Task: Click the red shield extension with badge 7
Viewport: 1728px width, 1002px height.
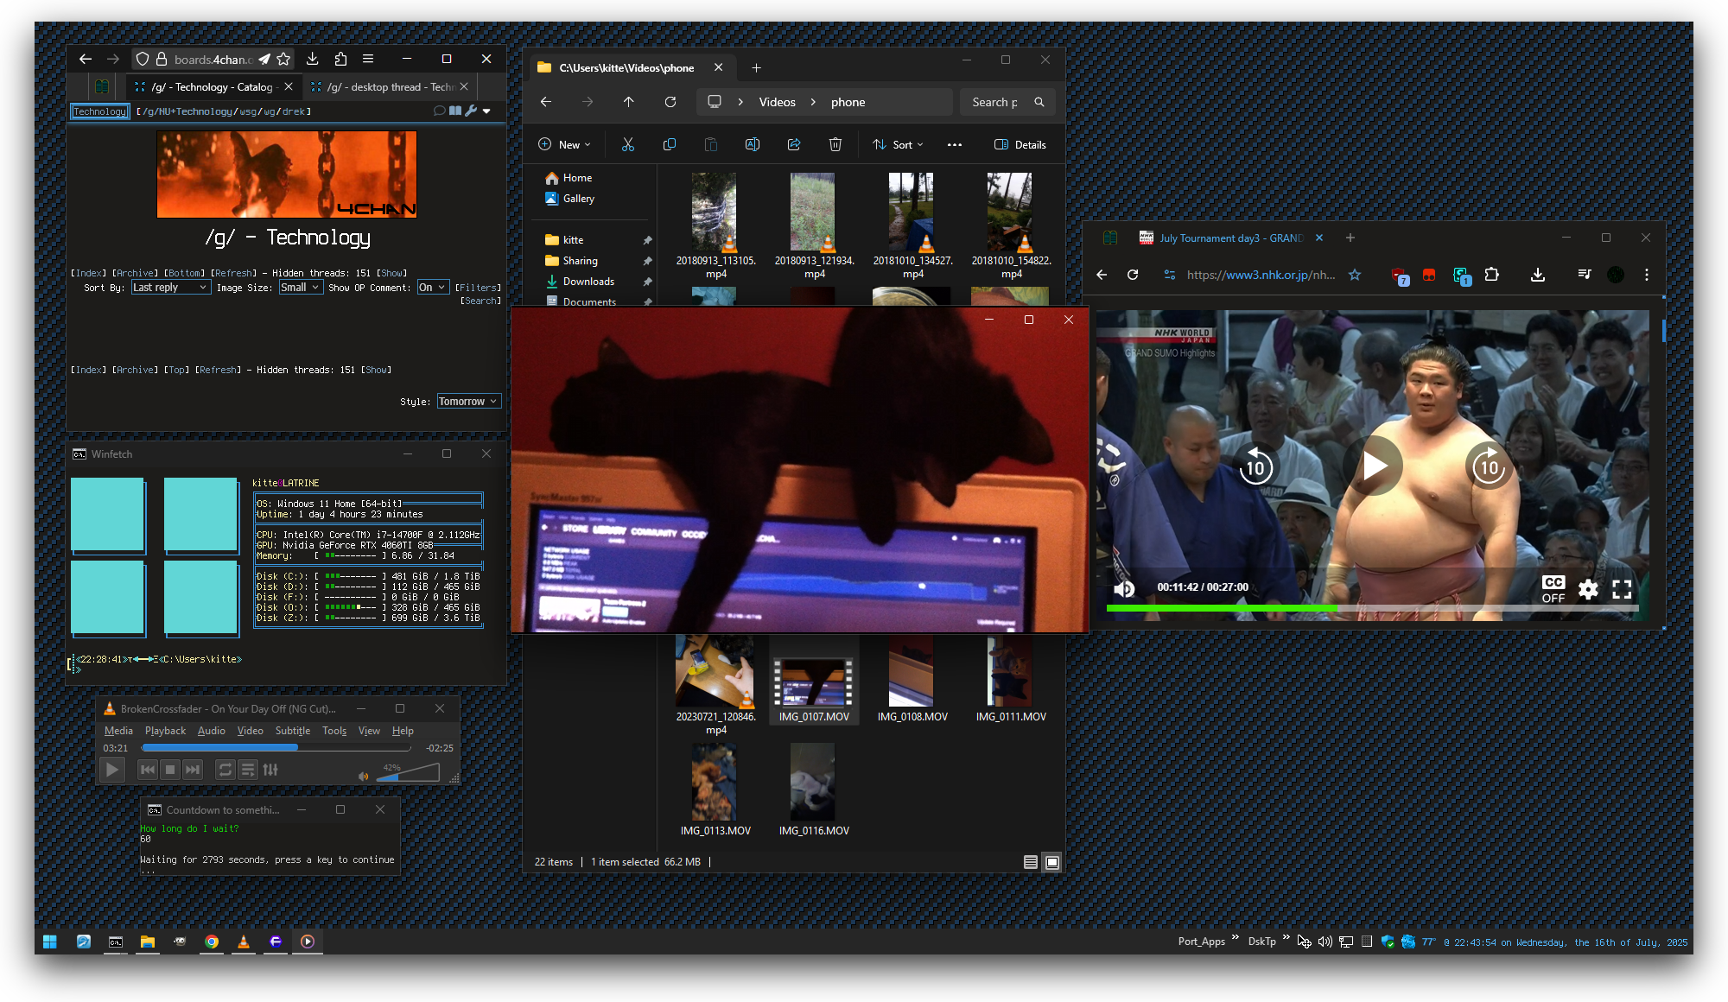Action: 1400,276
